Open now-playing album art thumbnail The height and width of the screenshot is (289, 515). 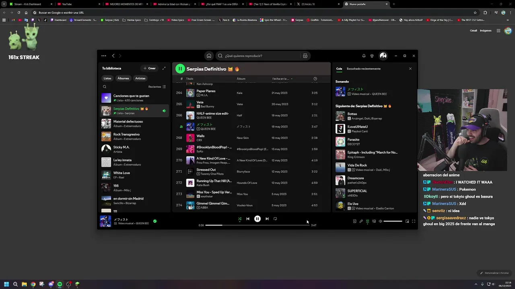point(105,221)
